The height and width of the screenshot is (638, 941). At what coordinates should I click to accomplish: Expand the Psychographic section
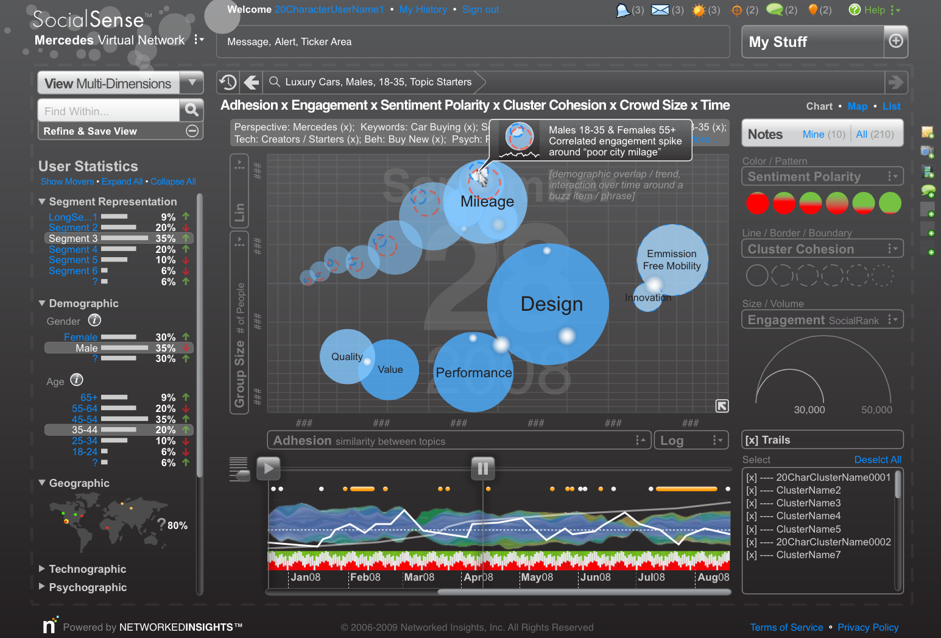coord(42,586)
